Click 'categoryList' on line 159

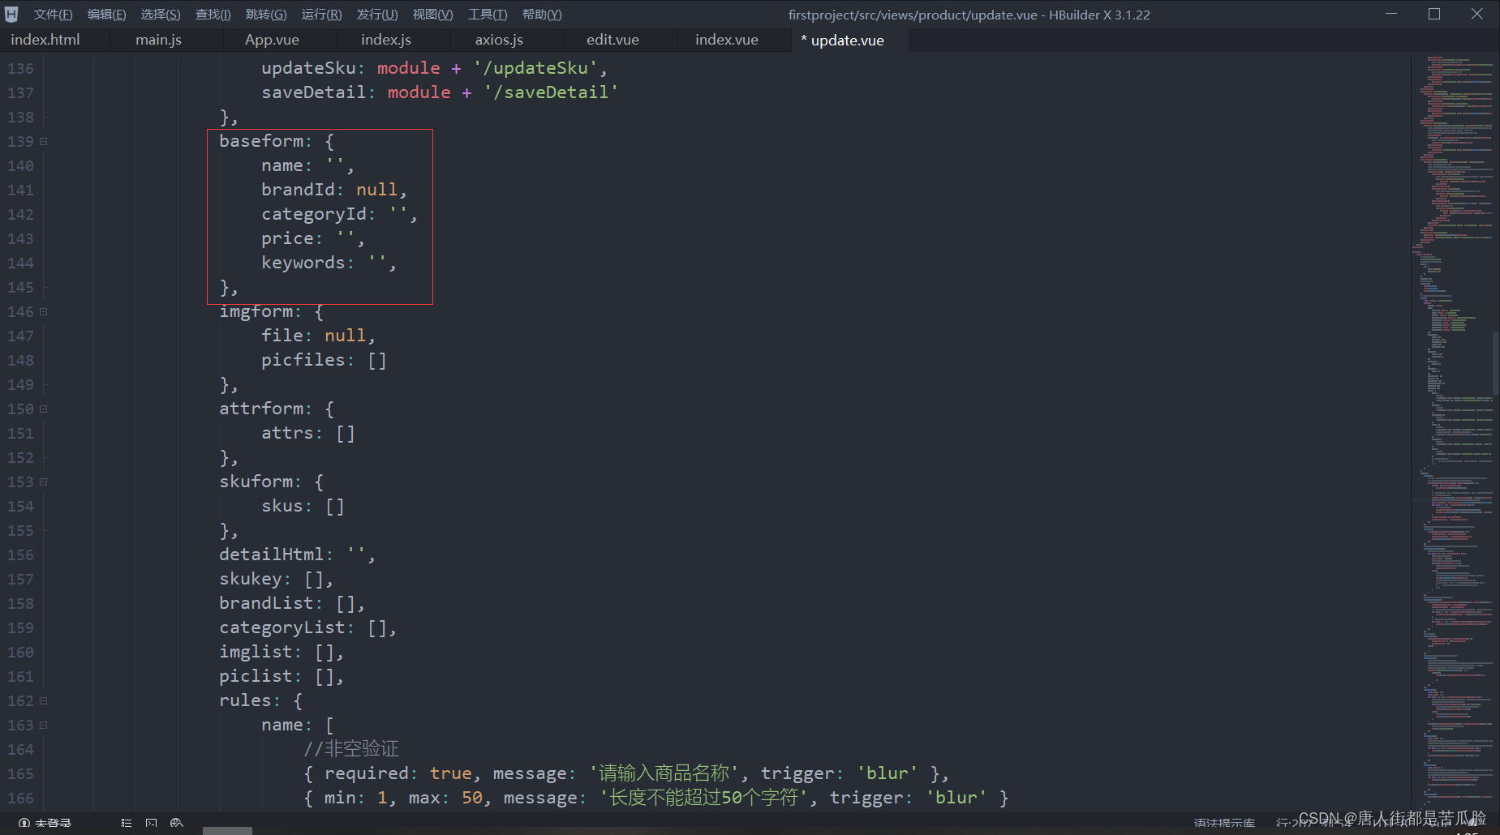282,627
